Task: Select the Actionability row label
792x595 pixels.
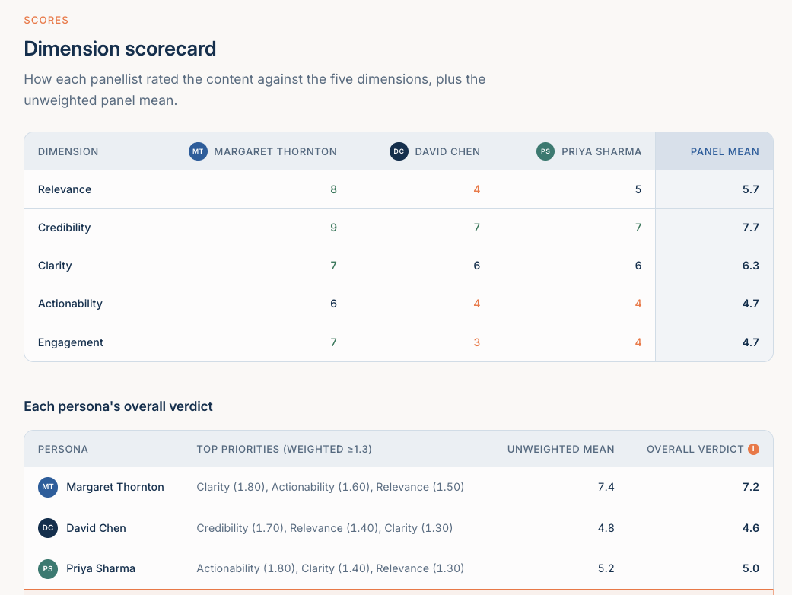Action: (70, 304)
